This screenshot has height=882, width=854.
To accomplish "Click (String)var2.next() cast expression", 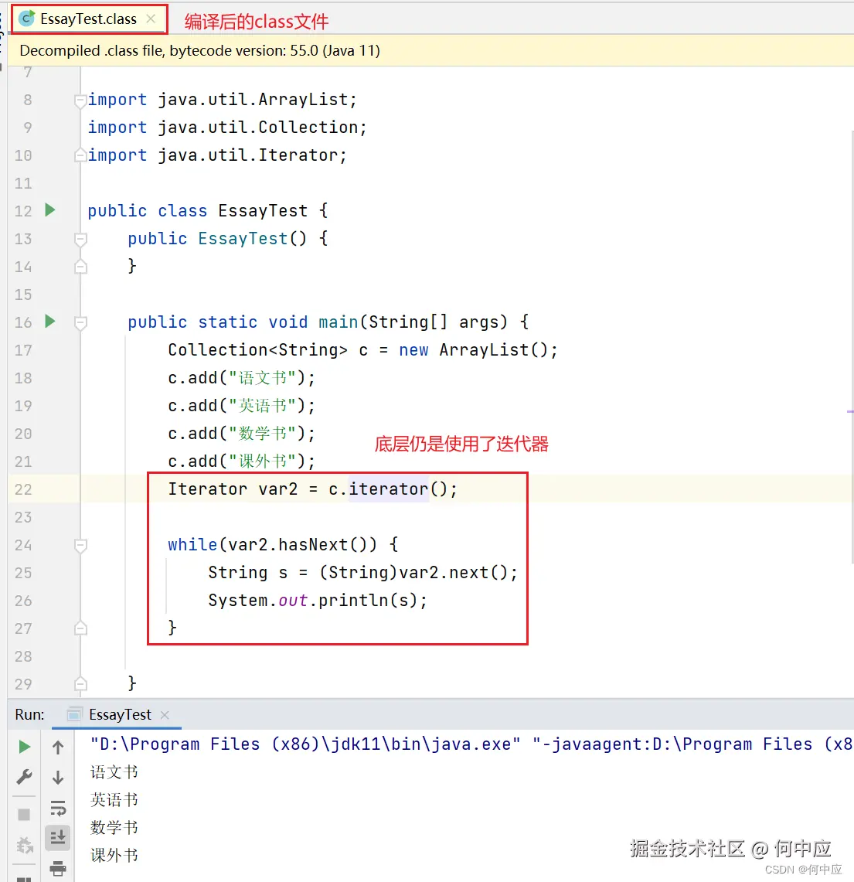I will 413,573.
